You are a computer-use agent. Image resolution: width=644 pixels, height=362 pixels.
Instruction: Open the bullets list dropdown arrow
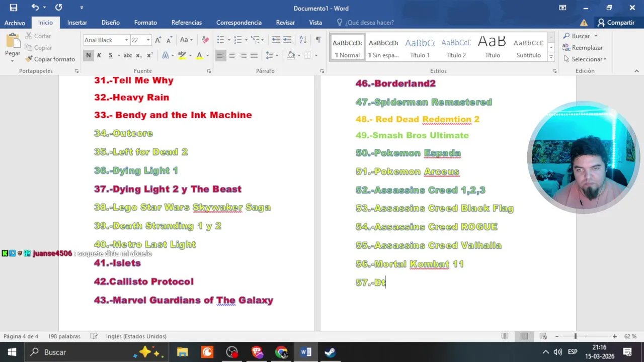pyautogui.click(x=229, y=40)
